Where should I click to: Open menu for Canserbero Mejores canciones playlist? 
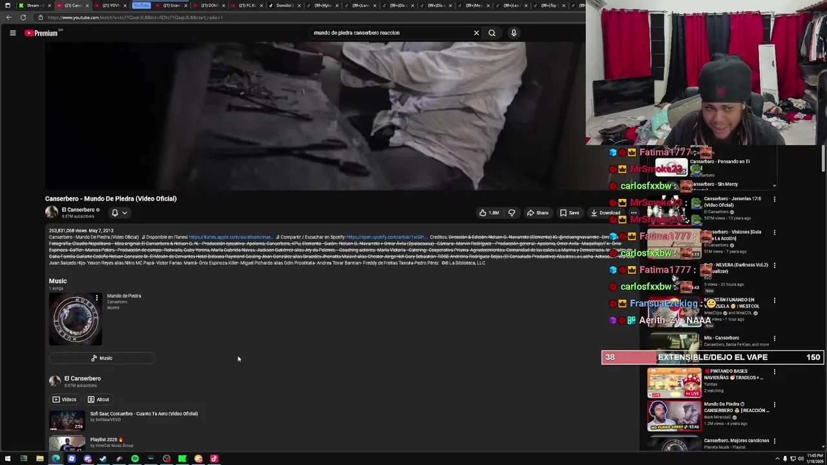775,441
